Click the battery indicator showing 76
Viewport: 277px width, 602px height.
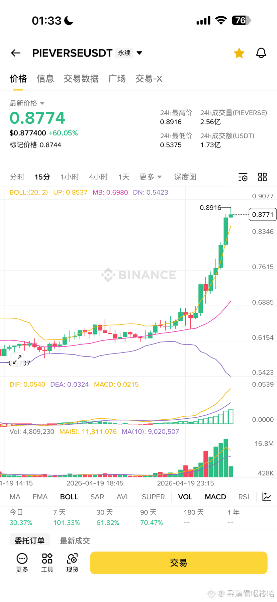click(241, 20)
